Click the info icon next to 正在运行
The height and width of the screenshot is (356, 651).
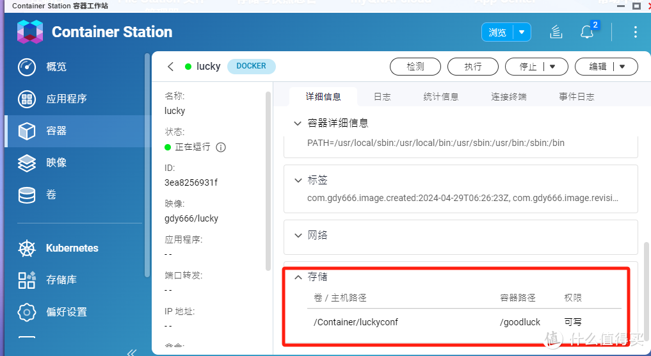point(221,147)
